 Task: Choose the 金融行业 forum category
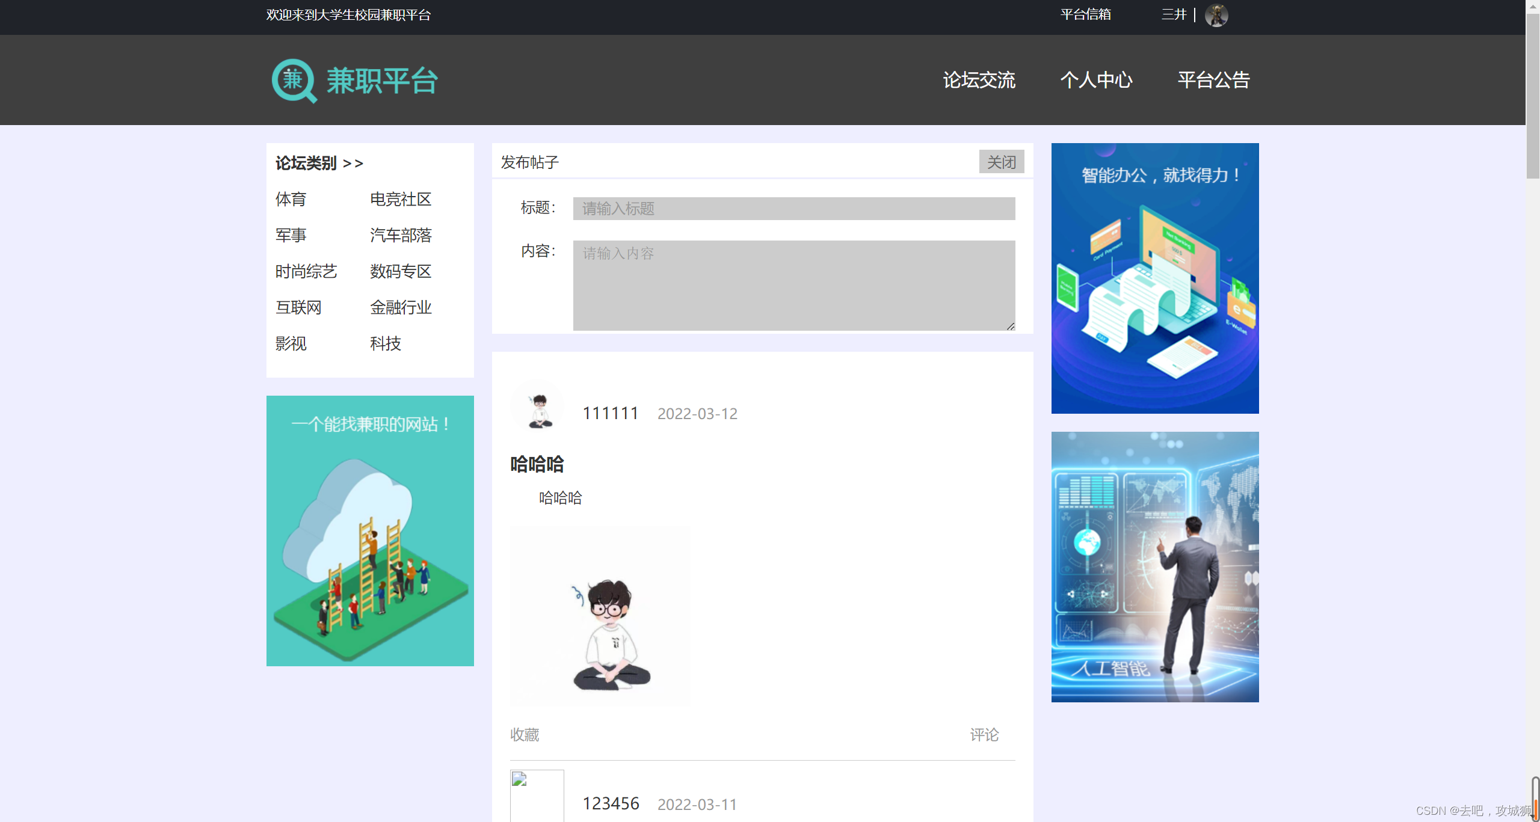[401, 307]
